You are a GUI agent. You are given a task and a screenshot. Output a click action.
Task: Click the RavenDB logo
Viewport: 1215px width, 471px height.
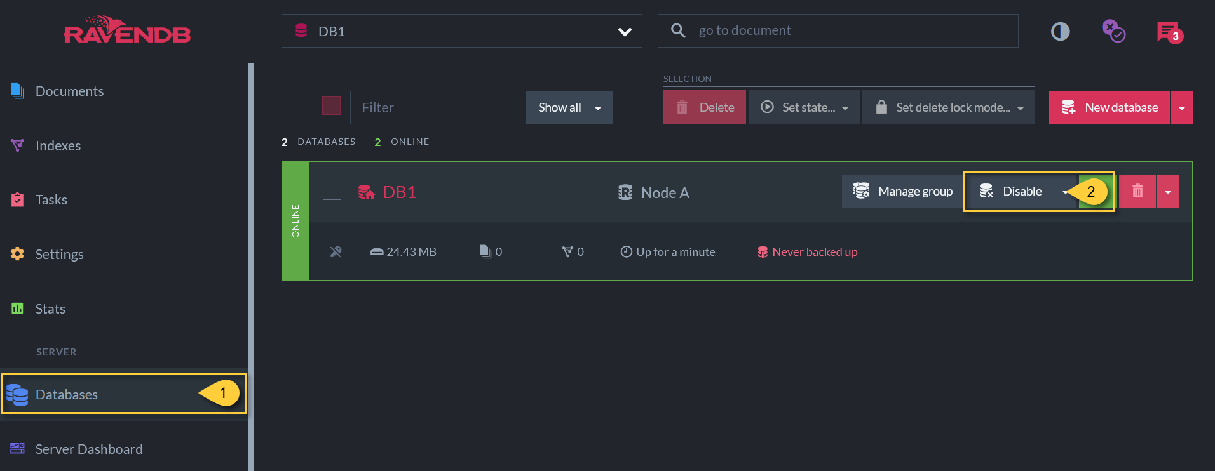[127, 30]
